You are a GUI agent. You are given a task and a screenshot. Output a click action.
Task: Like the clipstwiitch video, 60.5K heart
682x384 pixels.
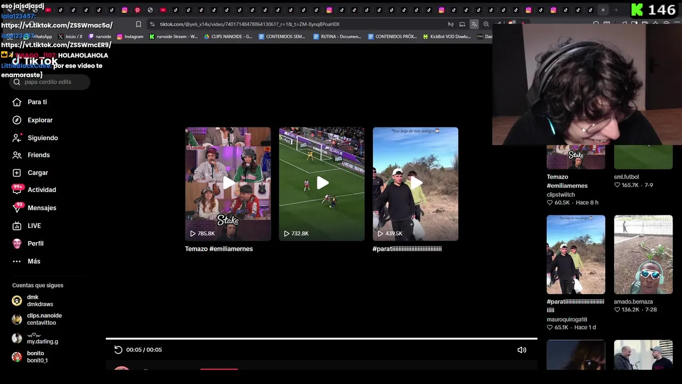(550, 203)
